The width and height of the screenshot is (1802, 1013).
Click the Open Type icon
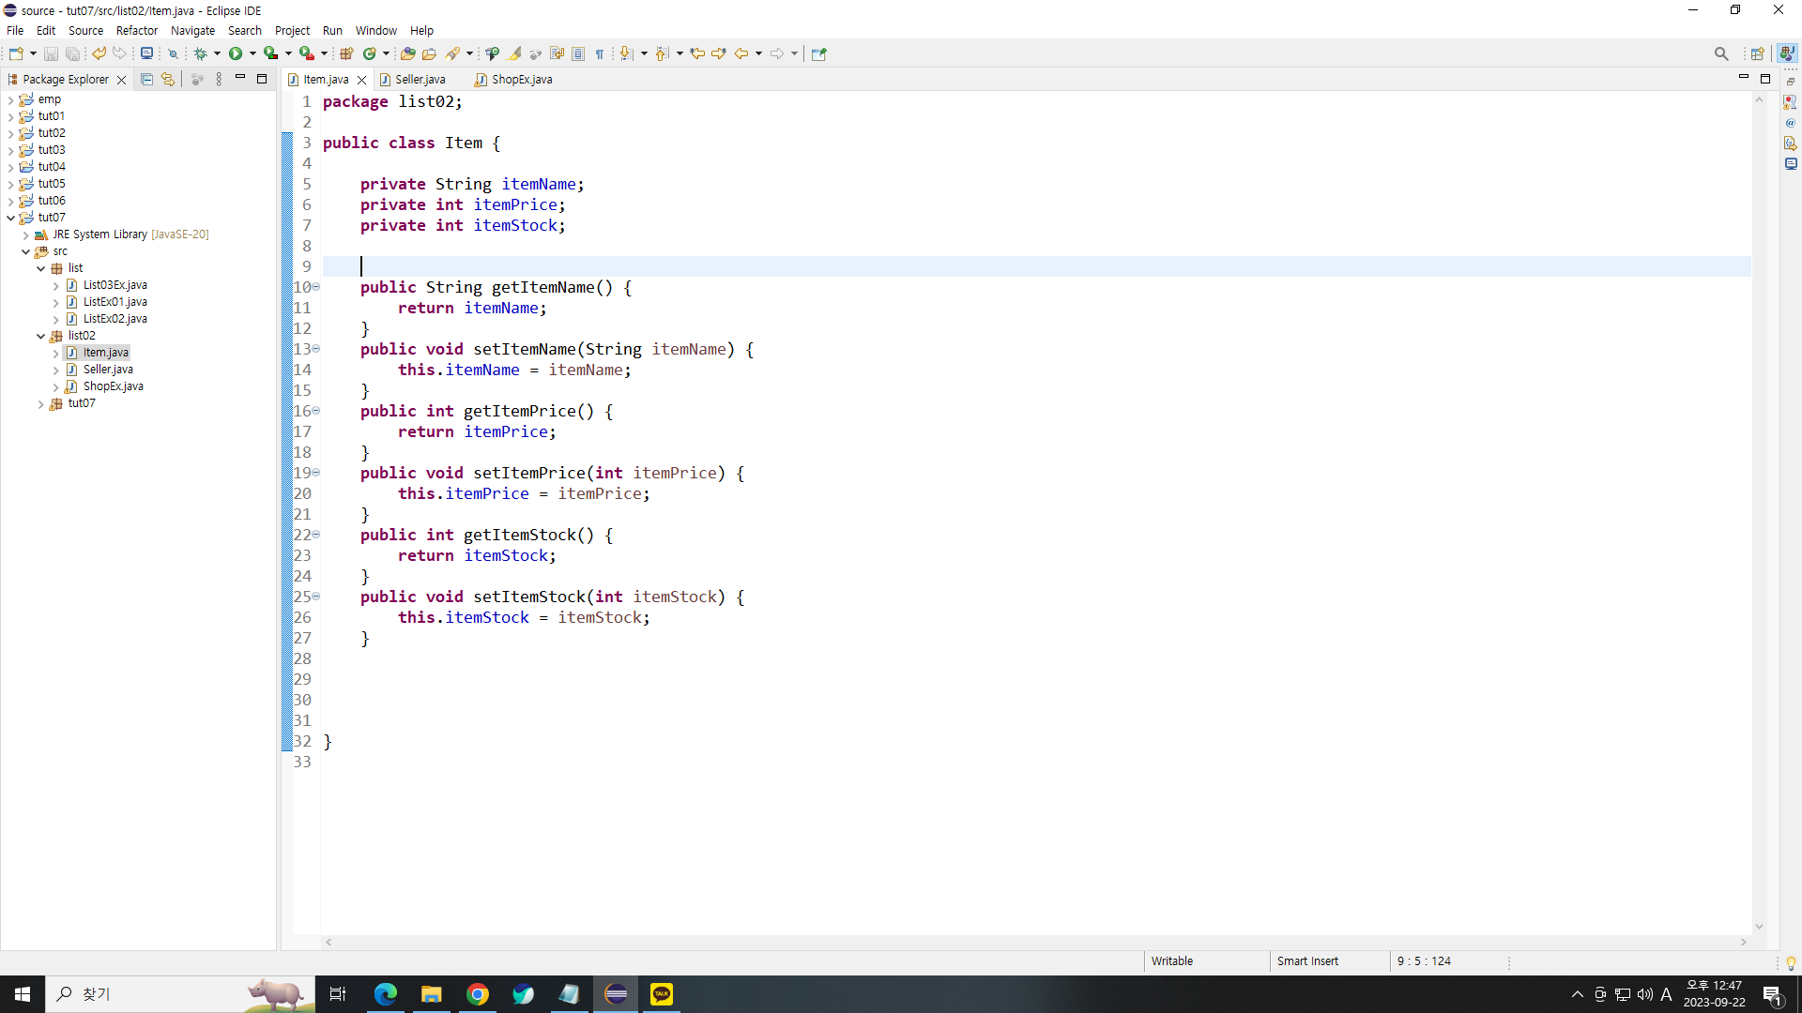click(407, 53)
